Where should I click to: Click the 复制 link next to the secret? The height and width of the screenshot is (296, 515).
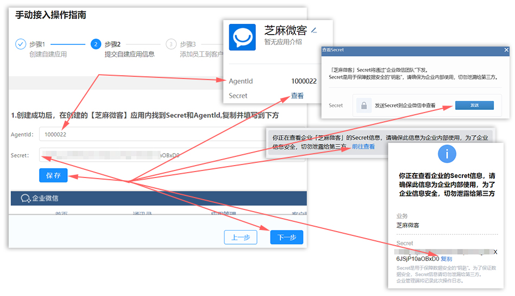tap(446, 259)
